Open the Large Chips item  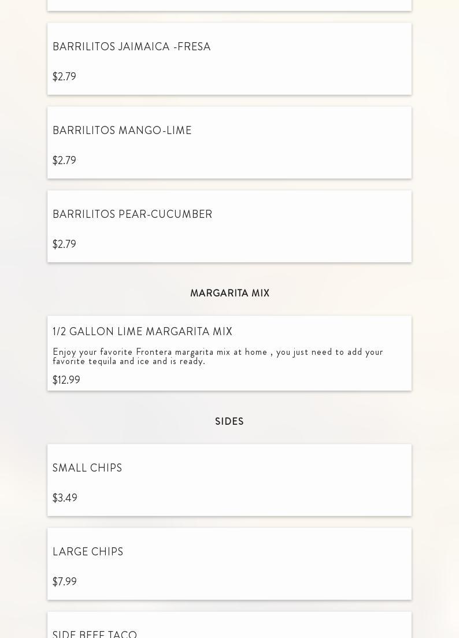88,552
